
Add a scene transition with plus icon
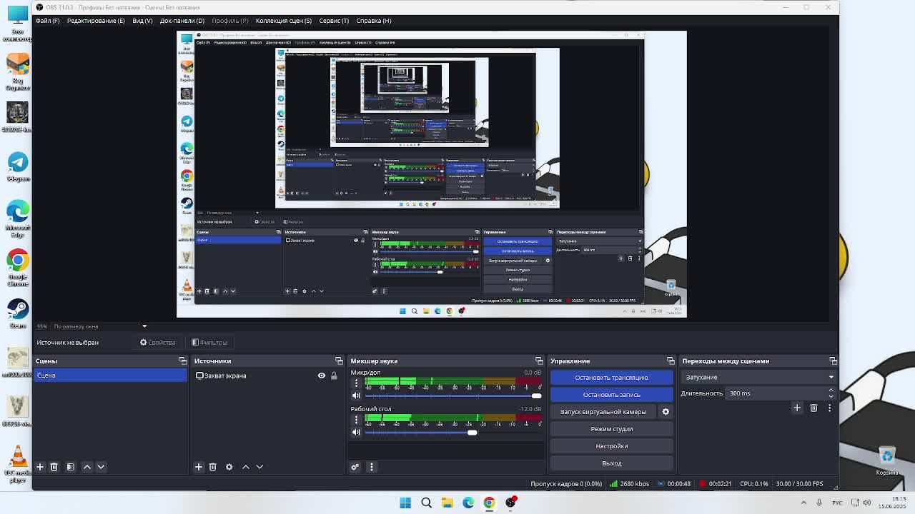click(x=797, y=408)
